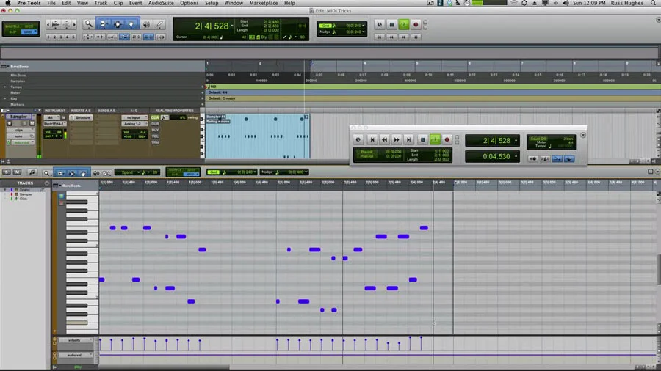Toggle MIDI Merge in Transport window
Screen dimensions: 661x371
tap(557, 159)
